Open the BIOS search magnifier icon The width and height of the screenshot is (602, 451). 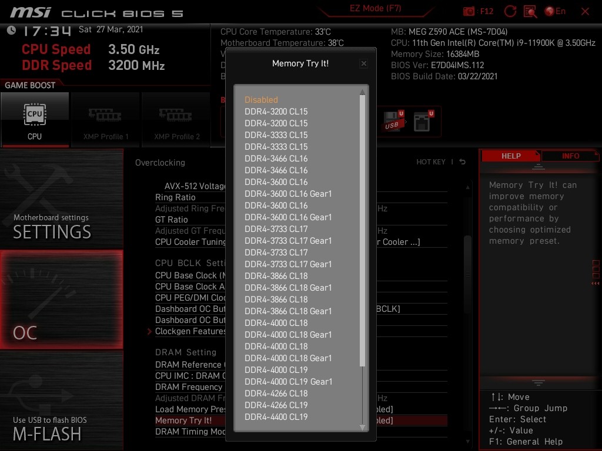(x=530, y=11)
